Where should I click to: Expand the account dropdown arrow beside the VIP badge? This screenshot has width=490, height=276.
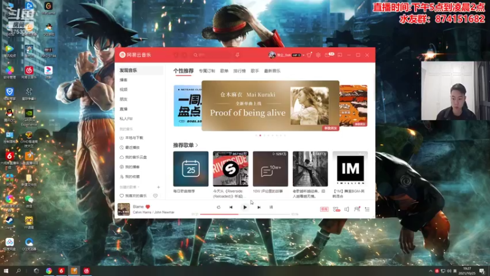(303, 55)
